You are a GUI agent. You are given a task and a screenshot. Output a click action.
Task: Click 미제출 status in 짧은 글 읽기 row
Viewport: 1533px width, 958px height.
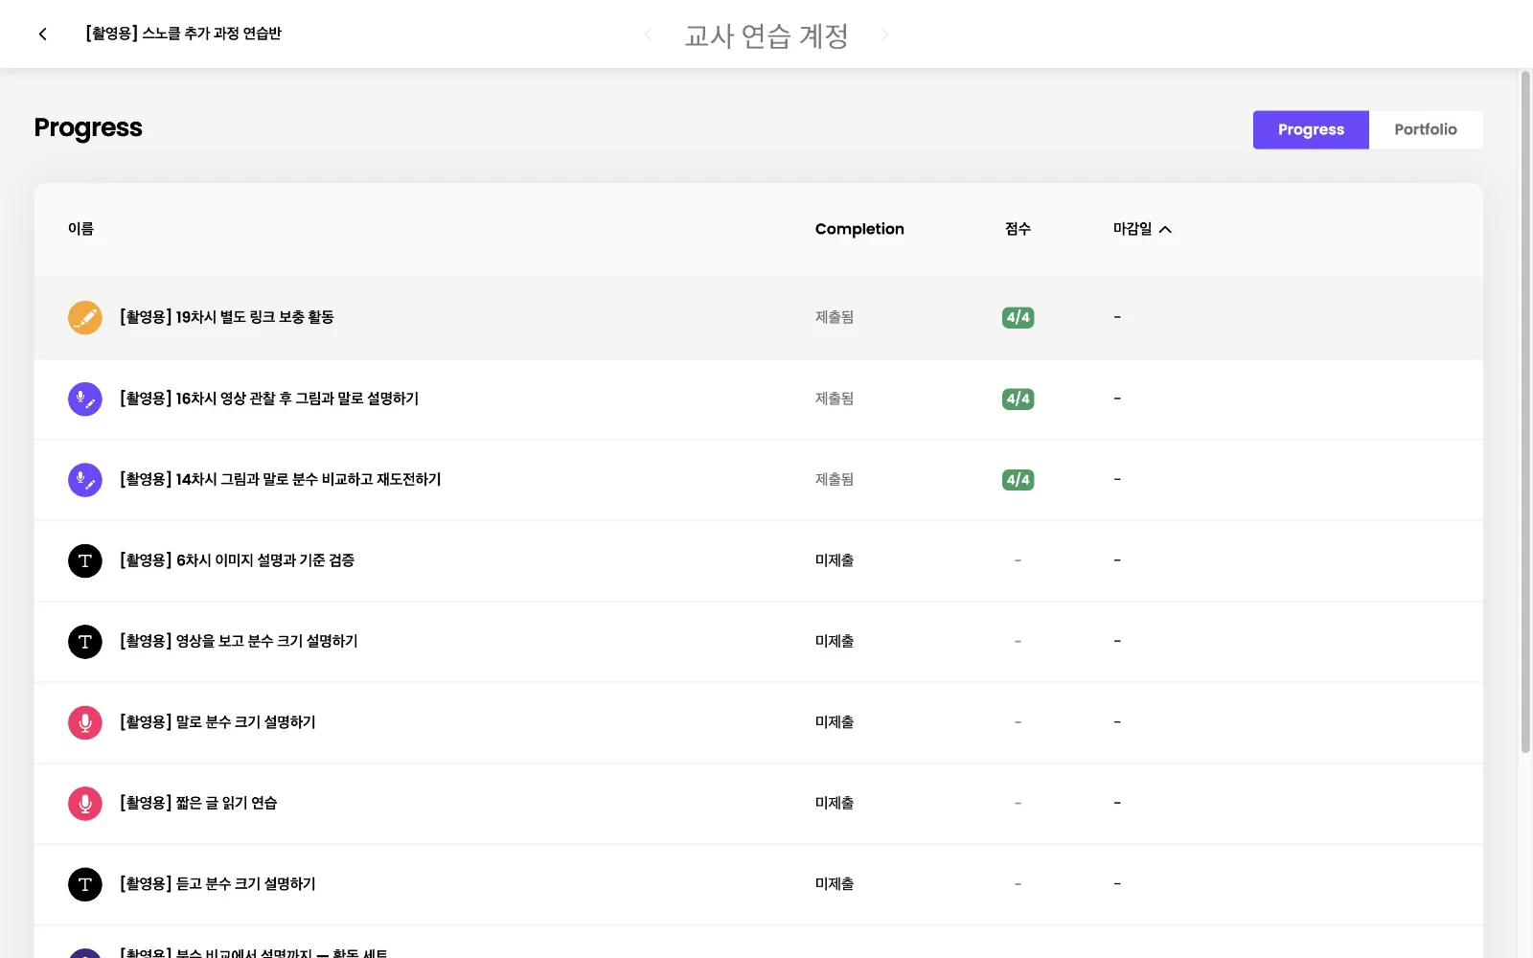point(835,803)
